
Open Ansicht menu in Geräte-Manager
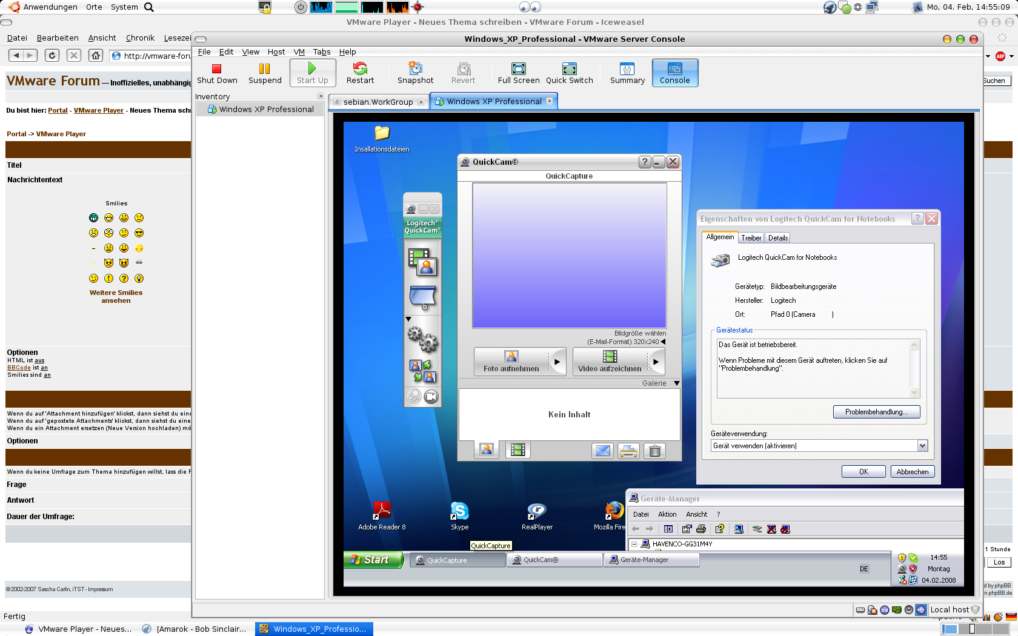click(x=696, y=514)
